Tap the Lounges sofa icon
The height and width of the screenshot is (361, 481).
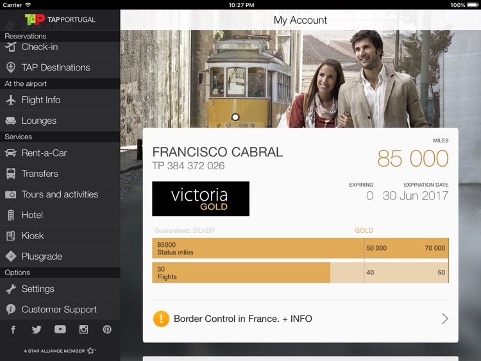click(11, 121)
